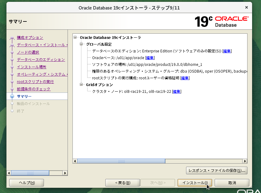Click the サマリー step bullet icon

click(x=12, y=96)
